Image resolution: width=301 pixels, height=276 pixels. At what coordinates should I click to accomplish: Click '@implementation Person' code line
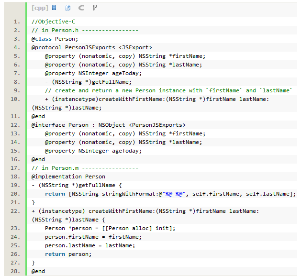(x=68, y=177)
